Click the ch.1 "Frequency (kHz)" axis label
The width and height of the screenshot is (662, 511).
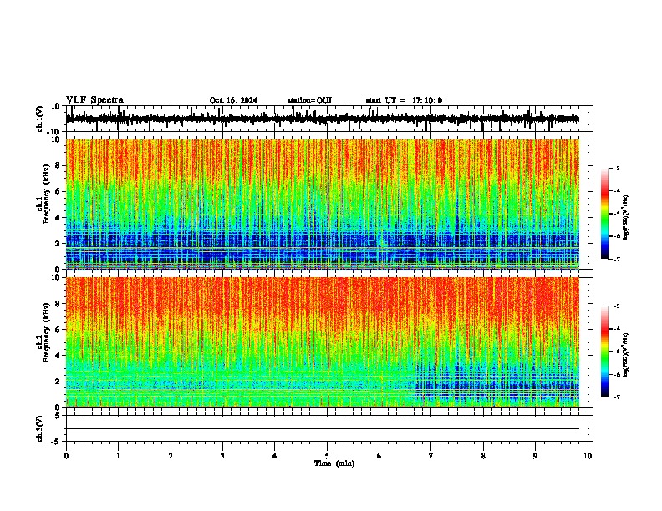pos(45,195)
